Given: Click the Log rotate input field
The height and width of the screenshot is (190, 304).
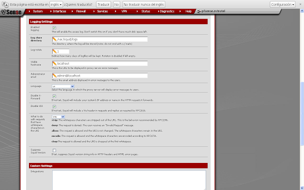Looking at the screenshot, I should [61, 51].
